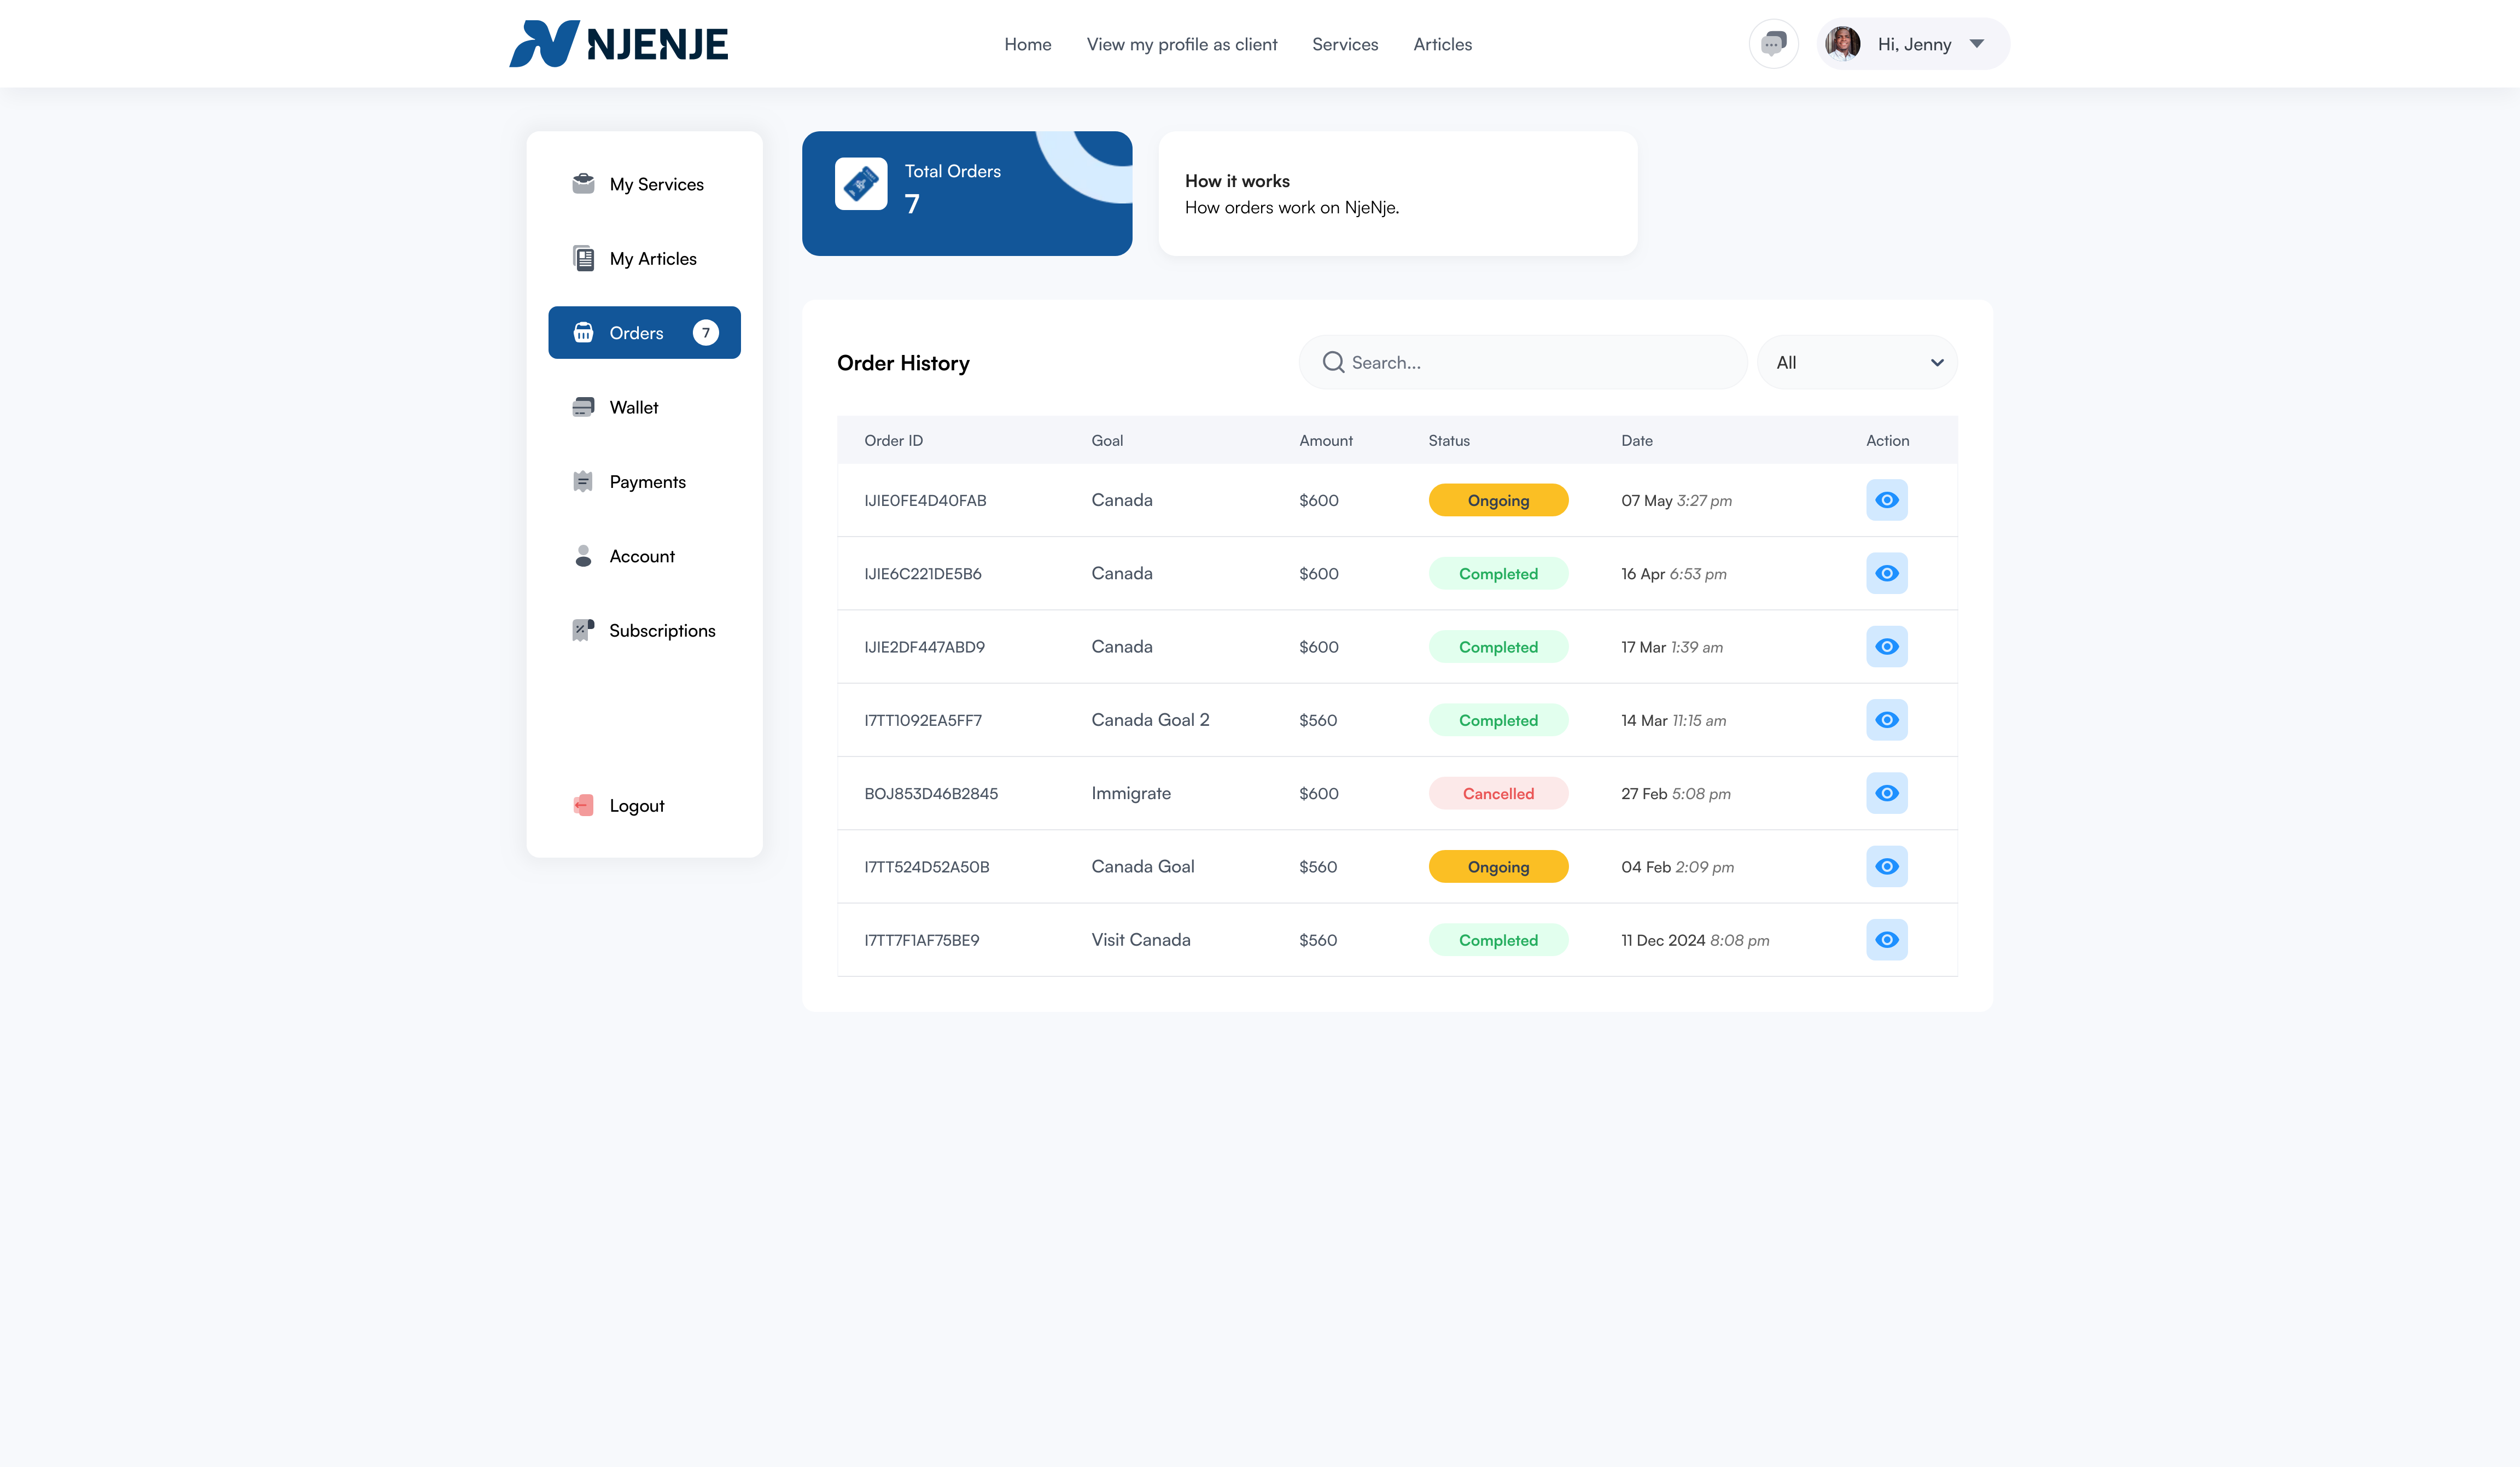Click the My Articles newspaper icon
Image resolution: width=2520 pixels, height=1467 pixels.
[x=583, y=258]
